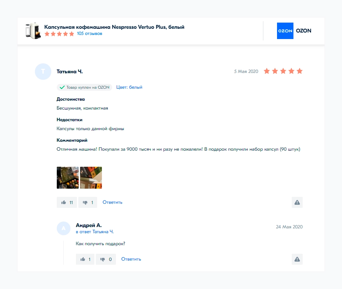Open the first review photo thumbnail
The image size is (342, 289).
point(68,178)
